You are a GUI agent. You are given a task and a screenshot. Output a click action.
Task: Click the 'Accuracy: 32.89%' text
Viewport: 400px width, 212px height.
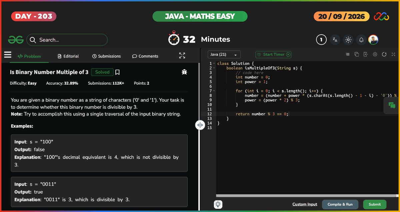pyautogui.click(x=62, y=83)
